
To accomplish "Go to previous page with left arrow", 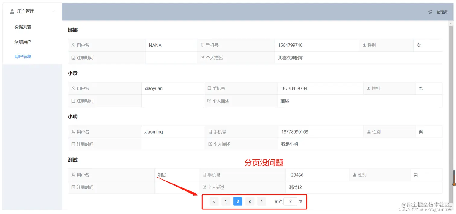I will (214, 201).
